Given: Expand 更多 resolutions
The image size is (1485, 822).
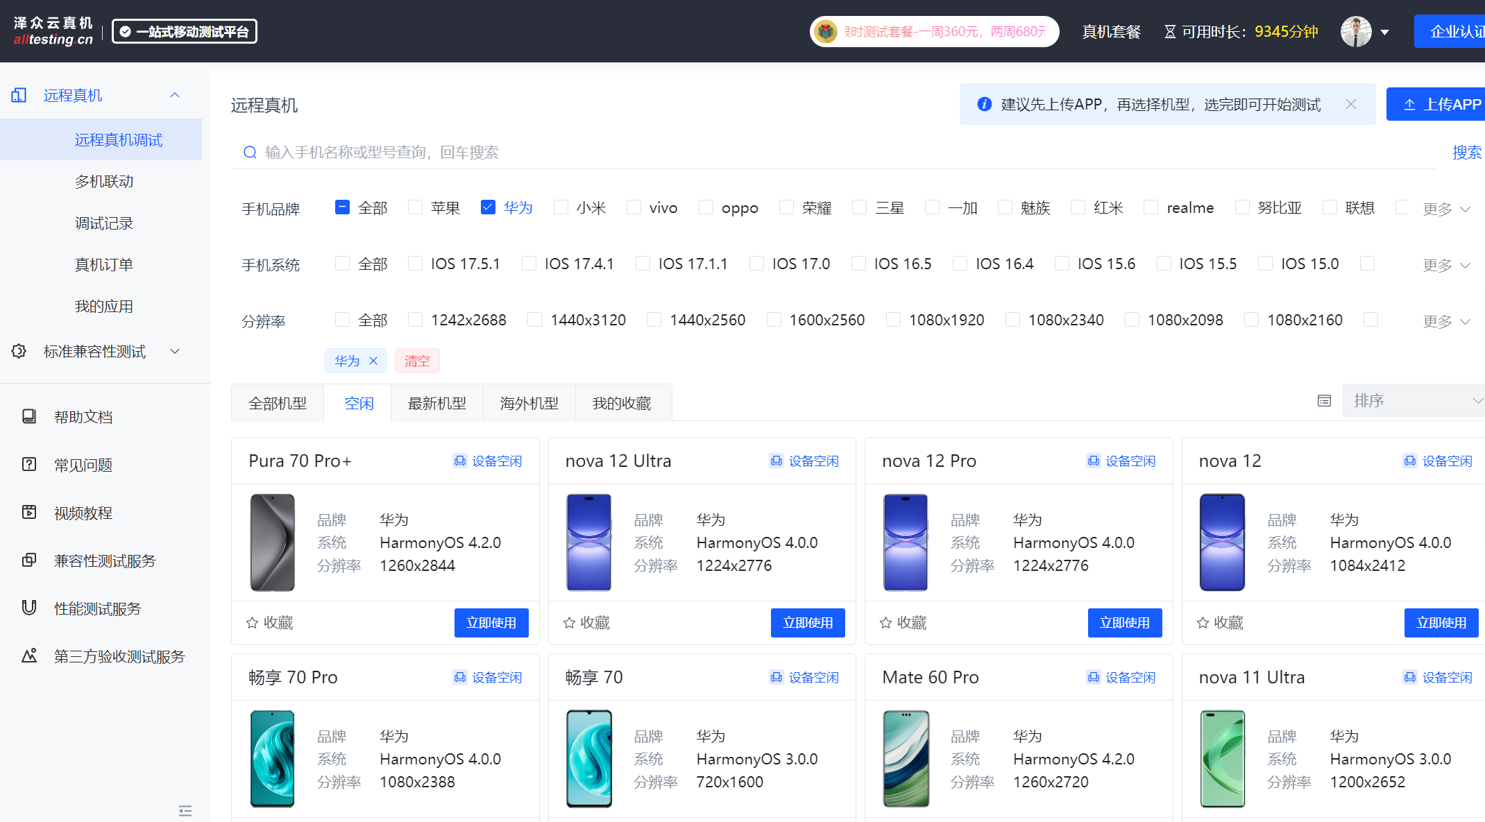Looking at the screenshot, I should point(1446,321).
